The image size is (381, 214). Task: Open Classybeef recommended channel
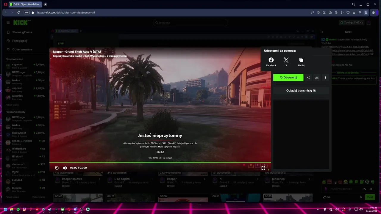[25, 134]
